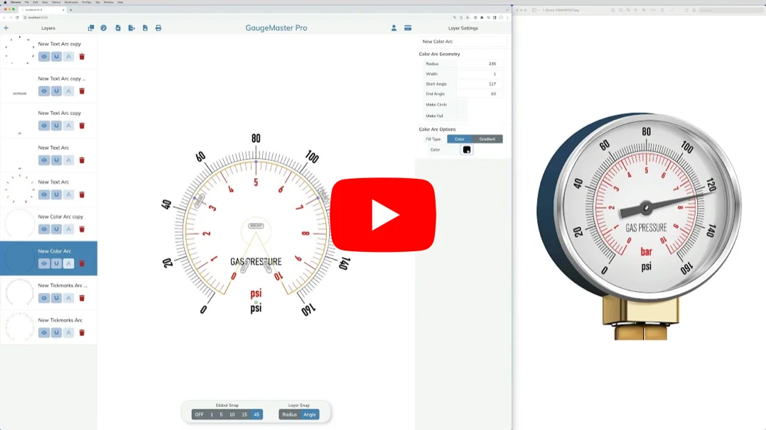Click the duplicate layers toolbar icon

coord(91,28)
